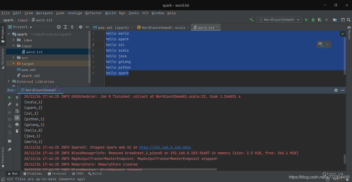Click line 5 'hello java' in the editor
This screenshot has width=352, height=182.
[116, 56]
